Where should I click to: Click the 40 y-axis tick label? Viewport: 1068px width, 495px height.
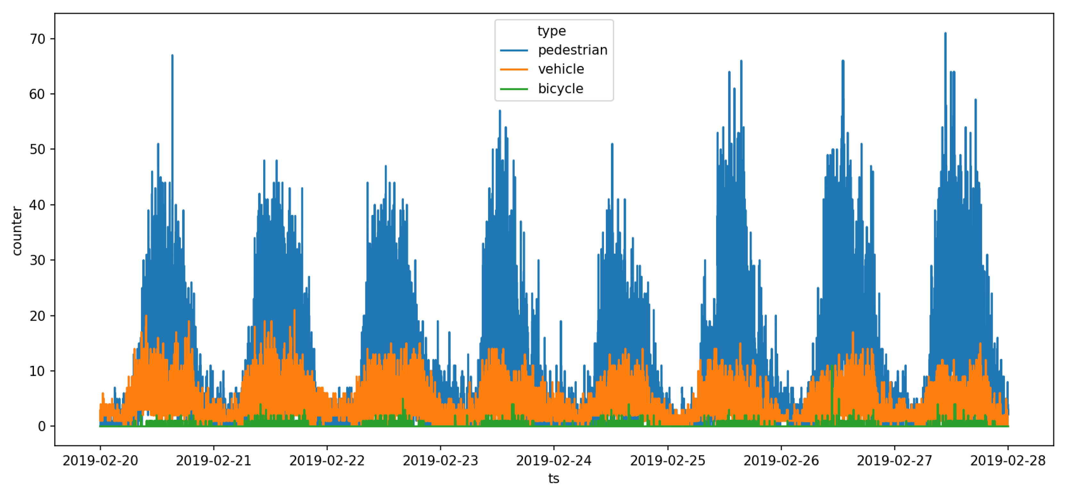[x=37, y=205]
